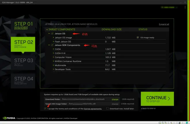Click change link for Download folder

coord(115,99)
